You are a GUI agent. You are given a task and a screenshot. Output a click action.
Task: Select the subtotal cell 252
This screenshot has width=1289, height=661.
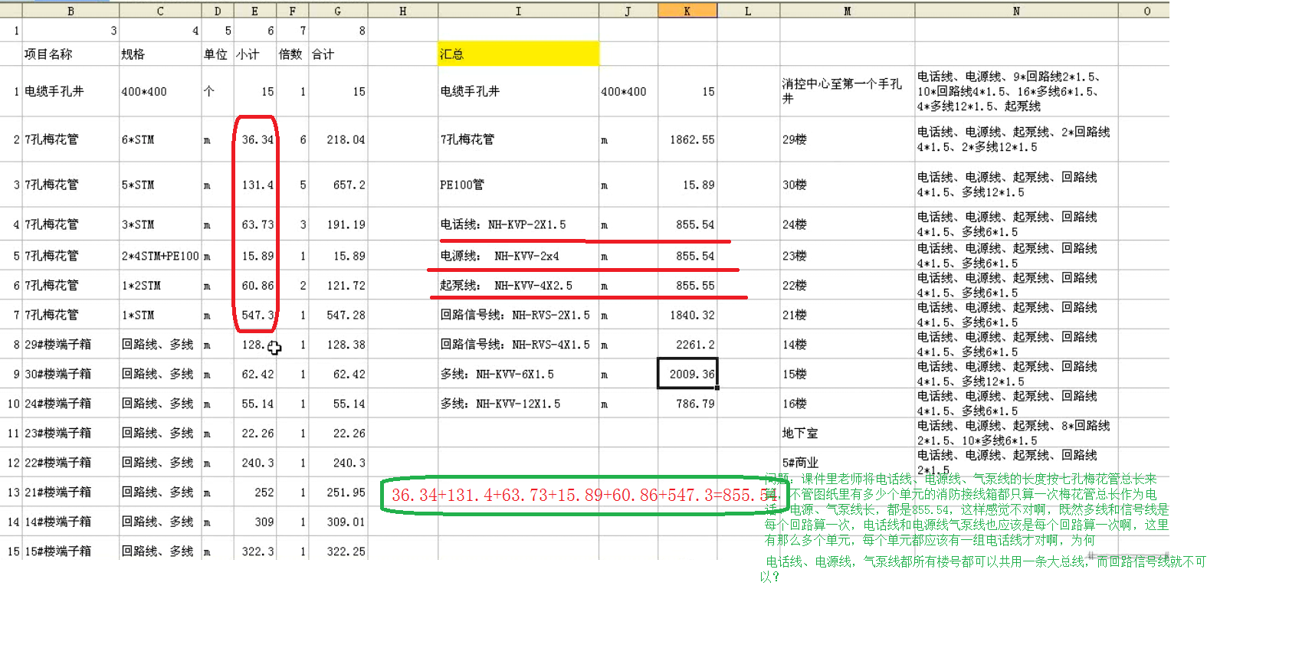point(254,492)
